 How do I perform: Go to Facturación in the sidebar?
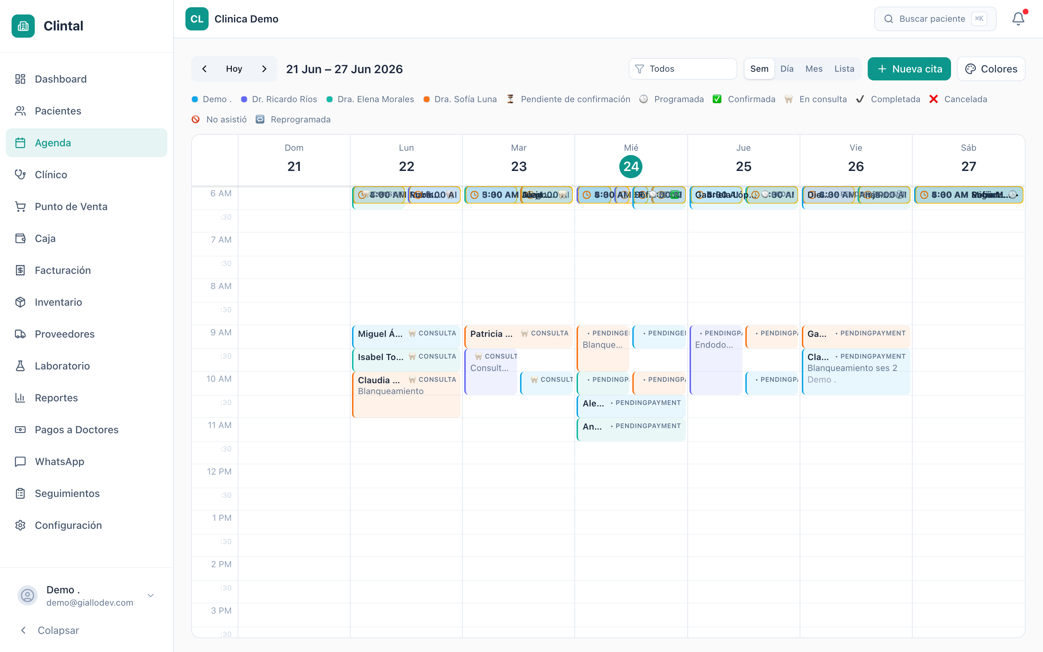pos(86,270)
